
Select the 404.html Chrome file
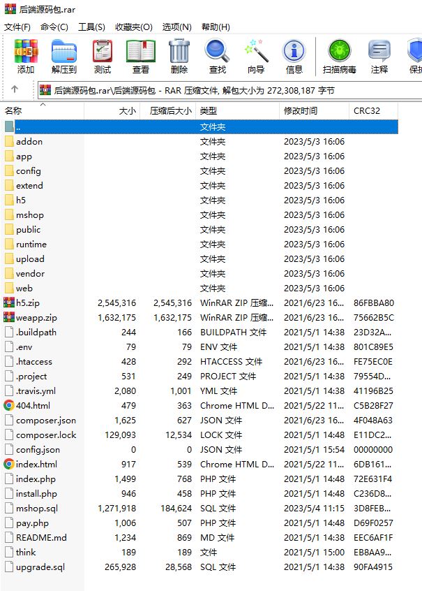pyautogui.click(x=33, y=406)
